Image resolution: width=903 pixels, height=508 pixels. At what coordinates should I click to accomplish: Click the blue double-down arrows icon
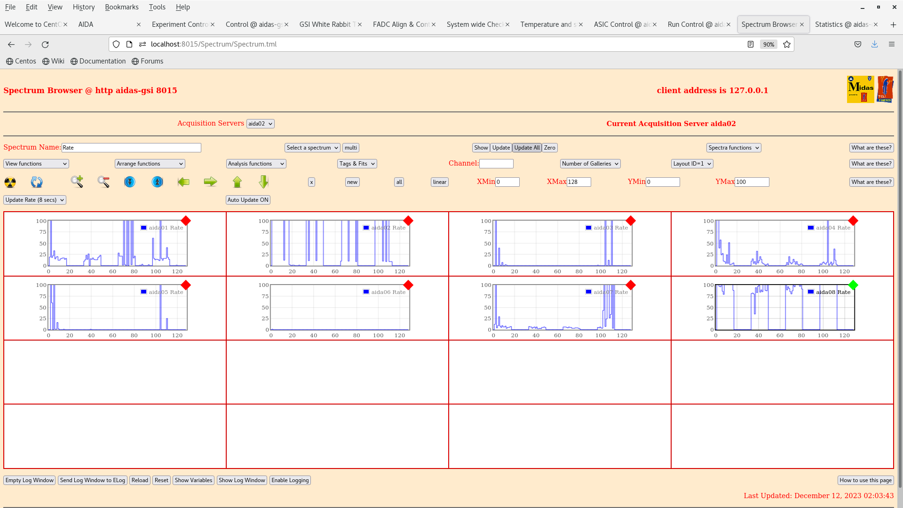pos(130,182)
